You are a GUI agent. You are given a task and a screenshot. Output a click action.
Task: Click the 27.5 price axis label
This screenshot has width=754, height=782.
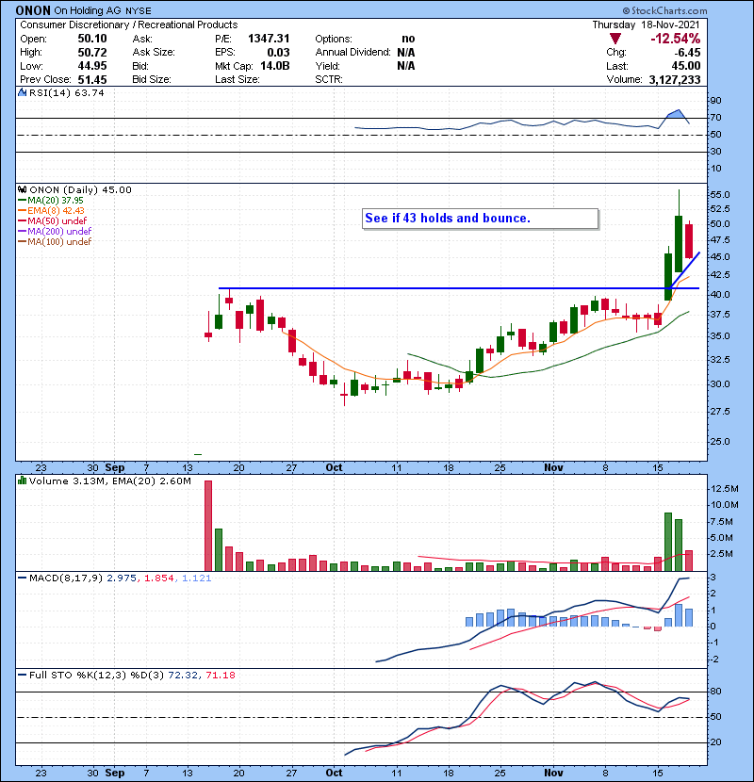tap(720, 412)
